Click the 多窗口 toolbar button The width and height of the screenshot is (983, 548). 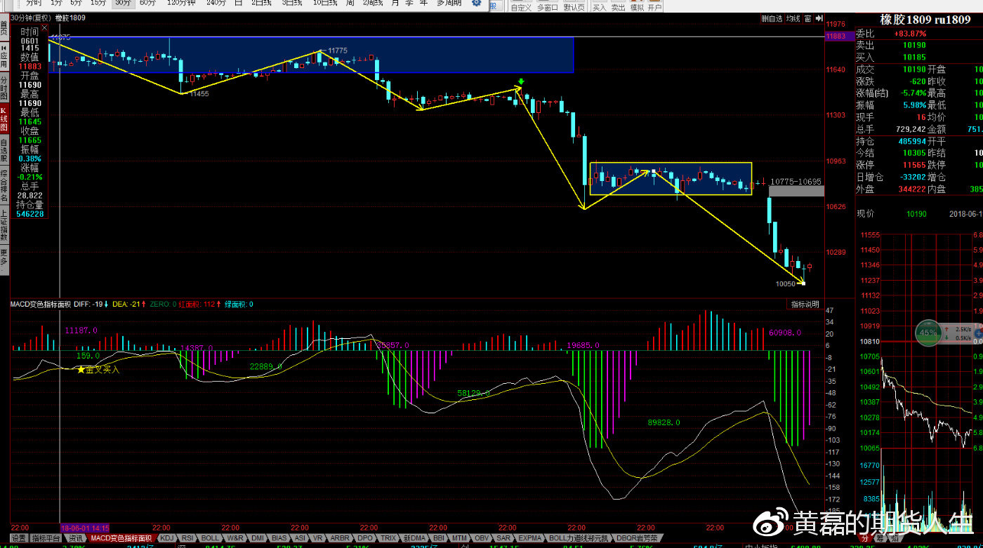pyautogui.click(x=548, y=7)
